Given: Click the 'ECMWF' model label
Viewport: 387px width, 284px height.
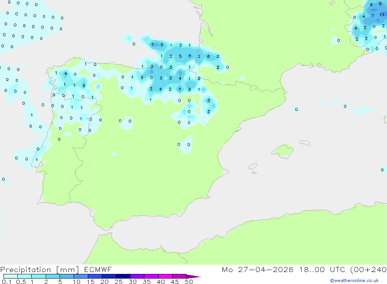Looking at the screenshot, I should 98,269.
